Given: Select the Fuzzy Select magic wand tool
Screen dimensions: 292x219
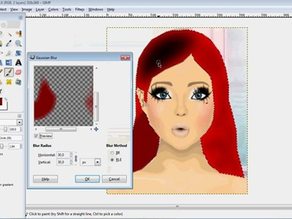Looking at the screenshot, I should click(9, 34).
